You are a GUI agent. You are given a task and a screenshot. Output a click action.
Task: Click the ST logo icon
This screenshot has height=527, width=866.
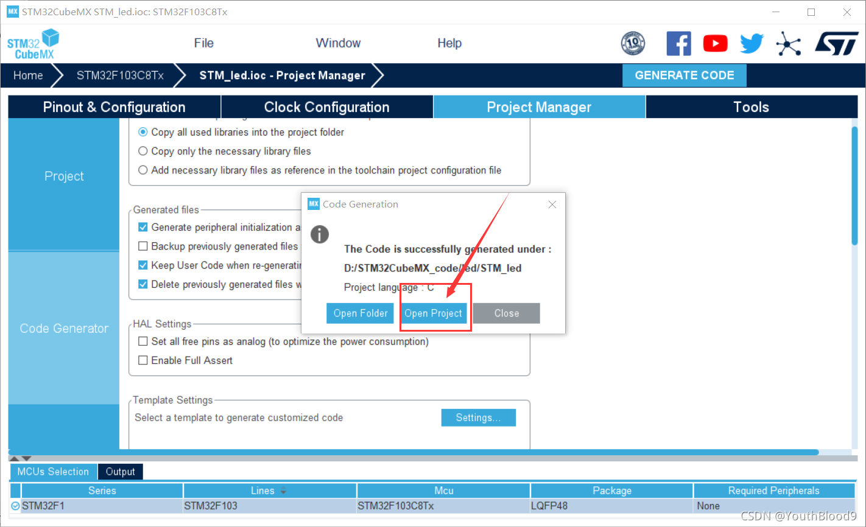pyautogui.click(x=837, y=43)
